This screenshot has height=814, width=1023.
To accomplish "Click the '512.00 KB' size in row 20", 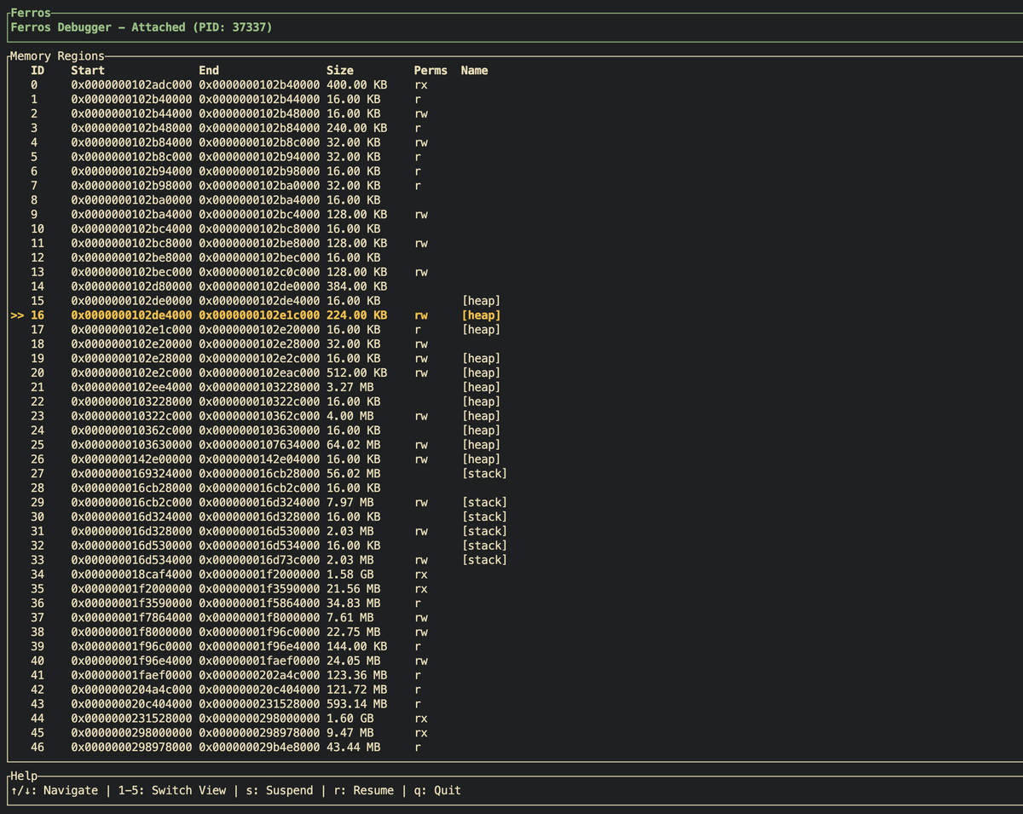I will click(x=357, y=372).
